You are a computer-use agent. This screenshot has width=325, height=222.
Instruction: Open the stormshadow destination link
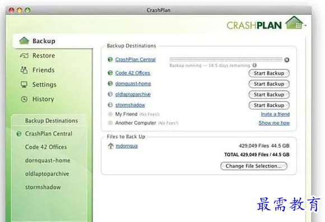pos(130,105)
